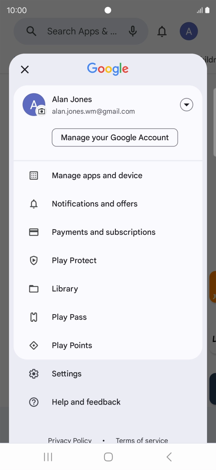Tap the Play Pass ticket icon

(34, 317)
